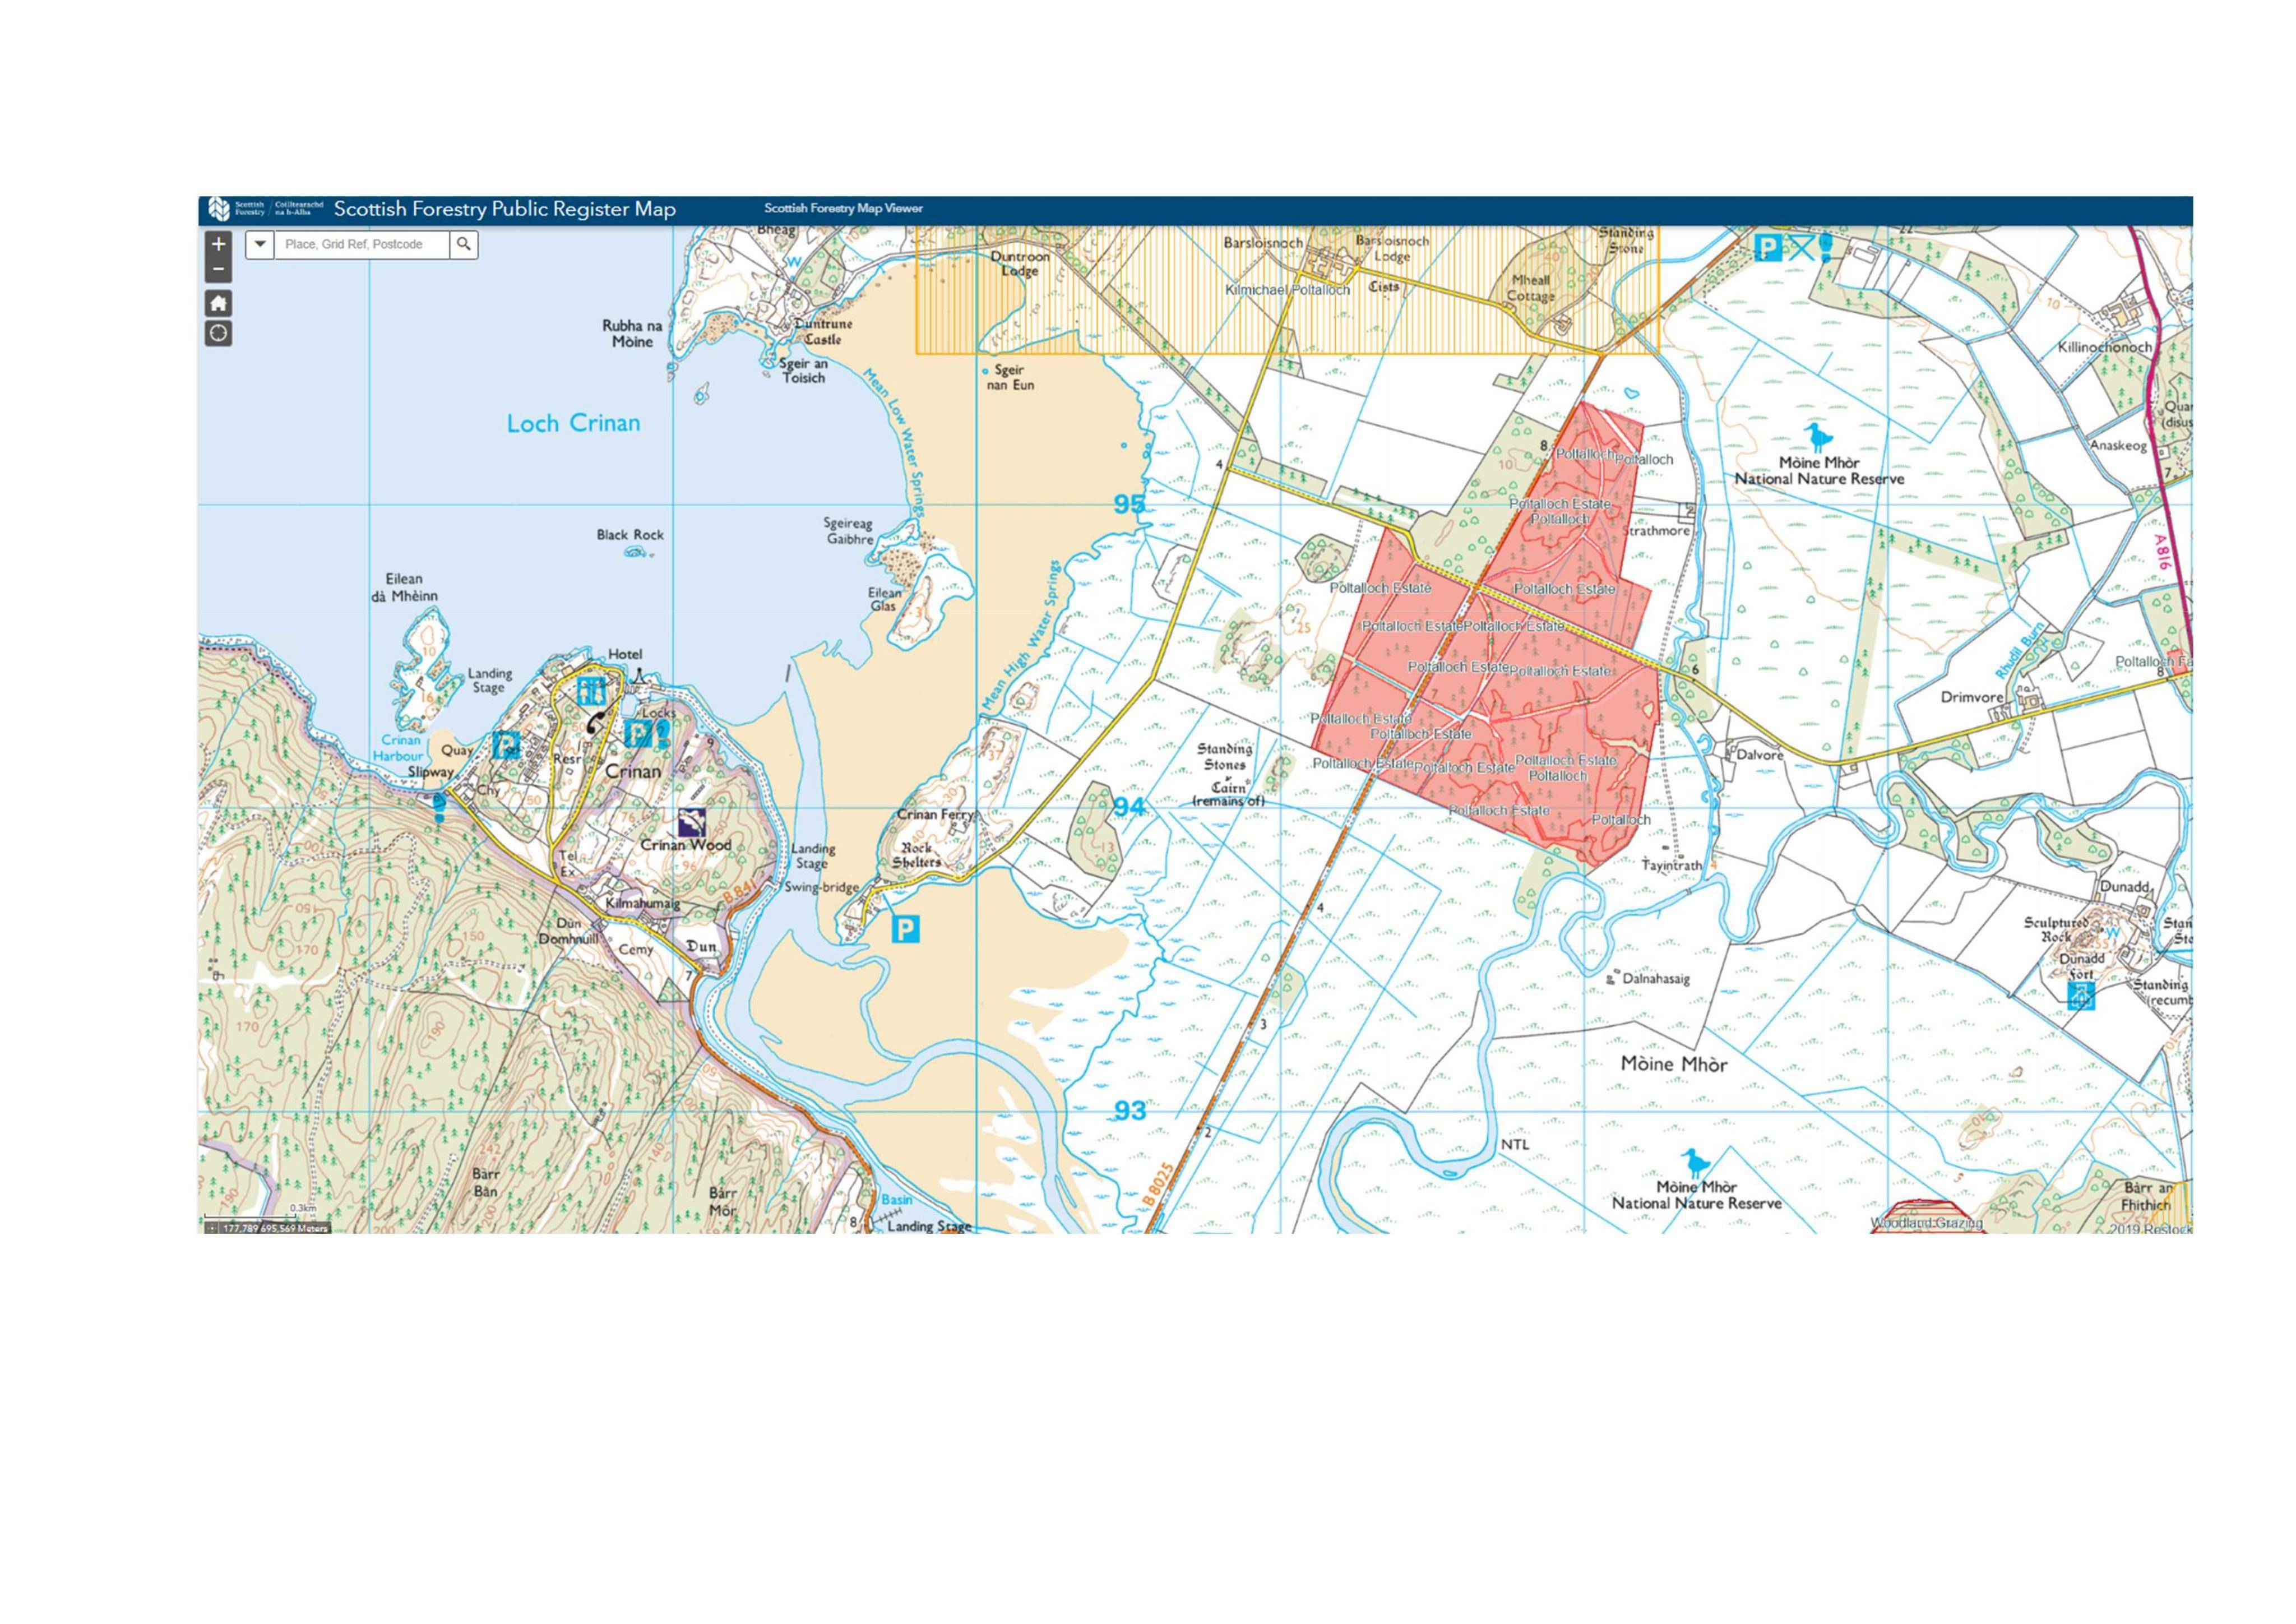This screenshot has width=2296, height=1624.
Task: Click the Crinan Wood oak leaf symbol
Action: [692, 823]
